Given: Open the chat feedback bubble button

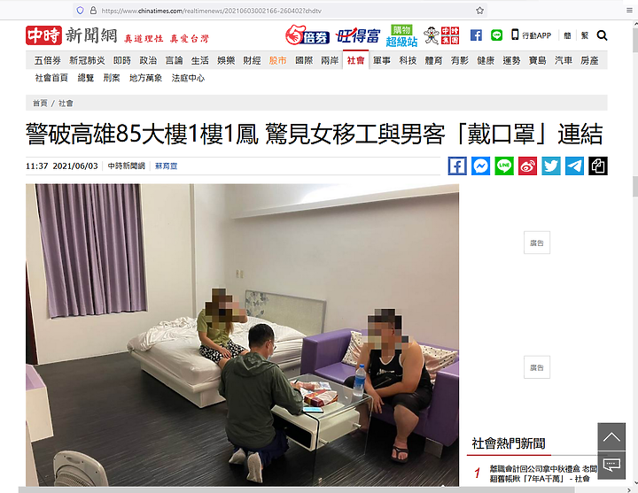Looking at the screenshot, I should [x=611, y=465].
